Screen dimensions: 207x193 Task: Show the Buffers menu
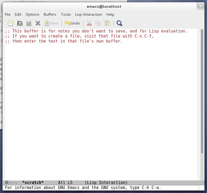coord(50,14)
